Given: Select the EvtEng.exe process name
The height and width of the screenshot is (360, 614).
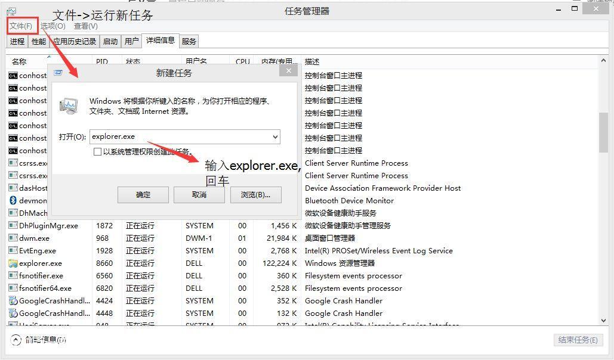Looking at the screenshot, I should click(38, 250).
